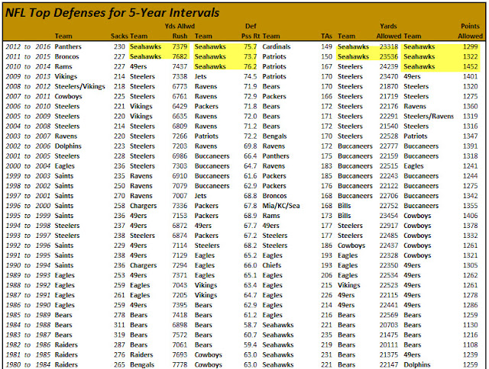Select pass rating value 58.7
This screenshot has width=489, height=369.
(x=250, y=325)
